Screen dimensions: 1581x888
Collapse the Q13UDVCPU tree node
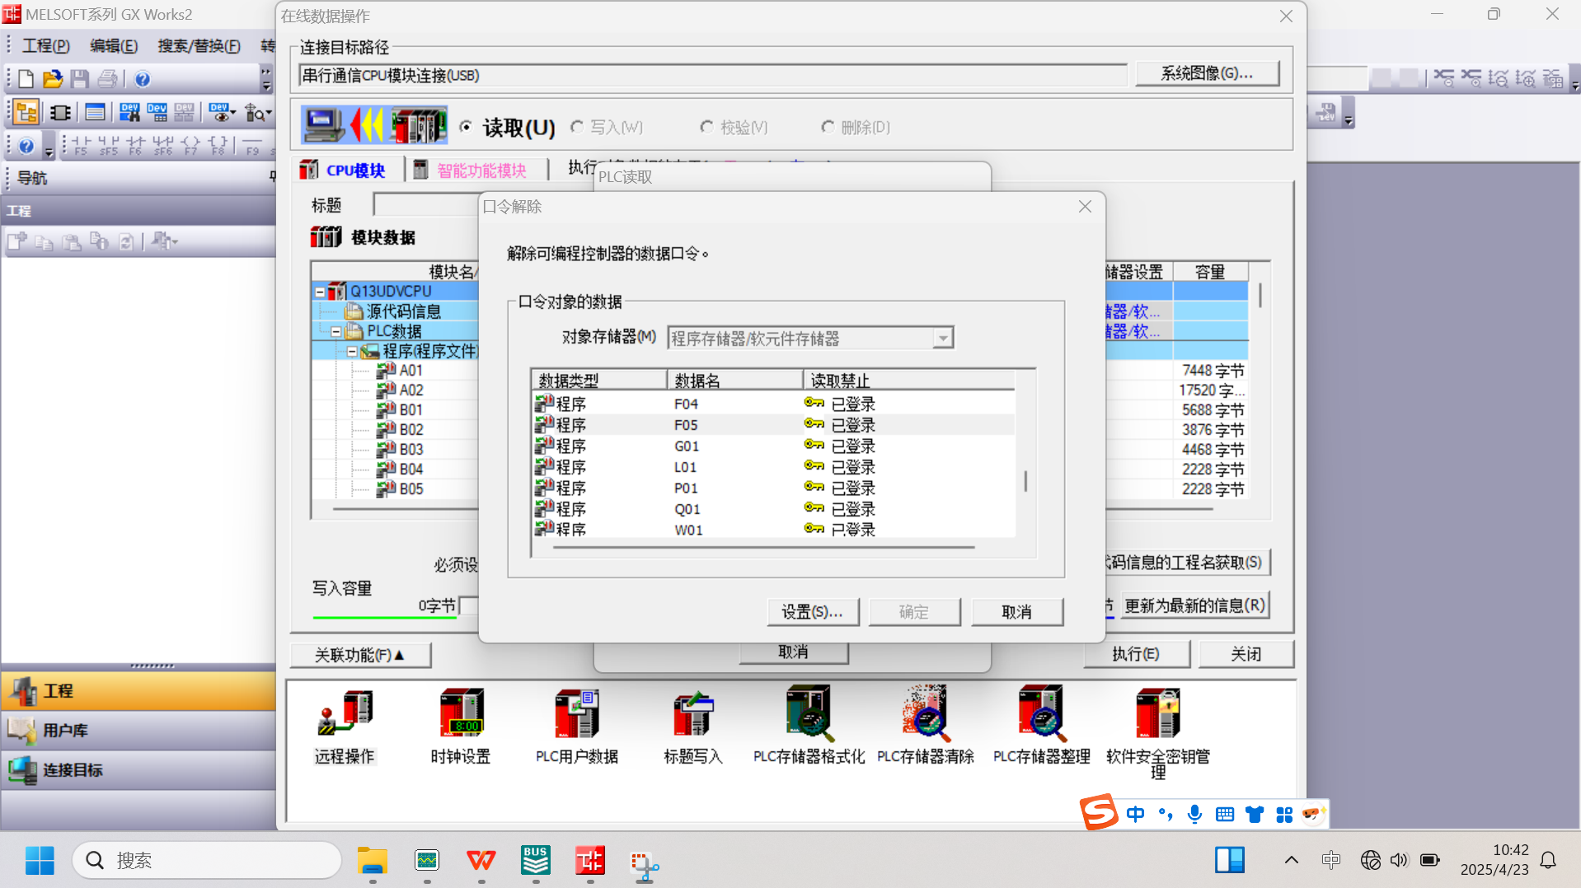coord(320,292)
